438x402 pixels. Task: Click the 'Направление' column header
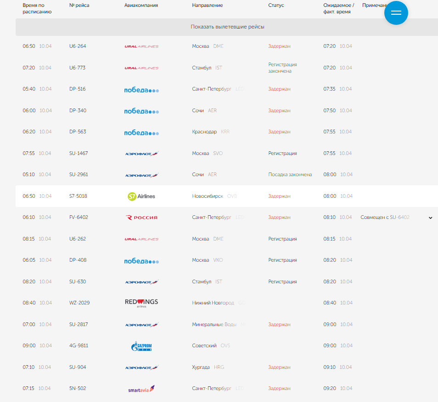coord(207,6)
